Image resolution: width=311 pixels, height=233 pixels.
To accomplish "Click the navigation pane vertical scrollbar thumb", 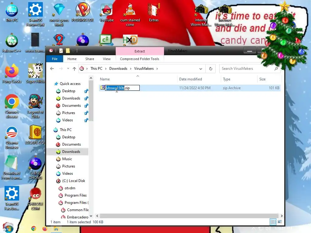I will pos(91,101).
